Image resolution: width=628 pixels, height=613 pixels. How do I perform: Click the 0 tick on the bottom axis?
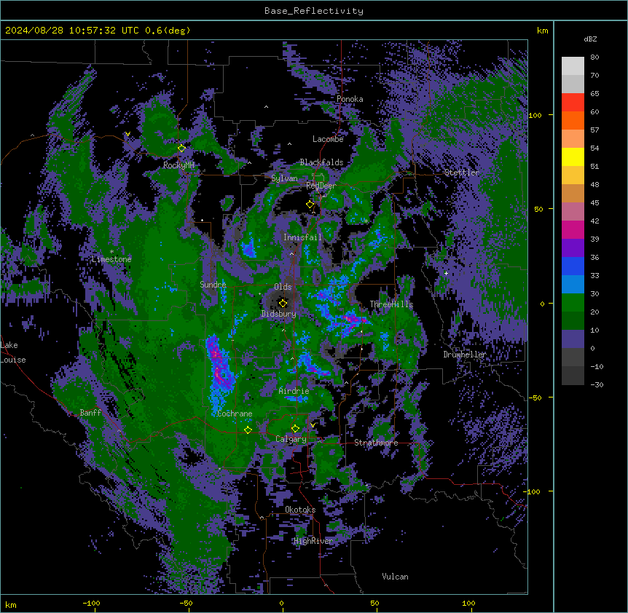[x=281, y=603]
